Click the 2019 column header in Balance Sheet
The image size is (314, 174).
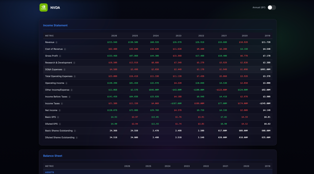(x=267, y=166)
